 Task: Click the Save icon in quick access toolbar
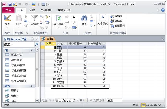click(x=10, y=4)
